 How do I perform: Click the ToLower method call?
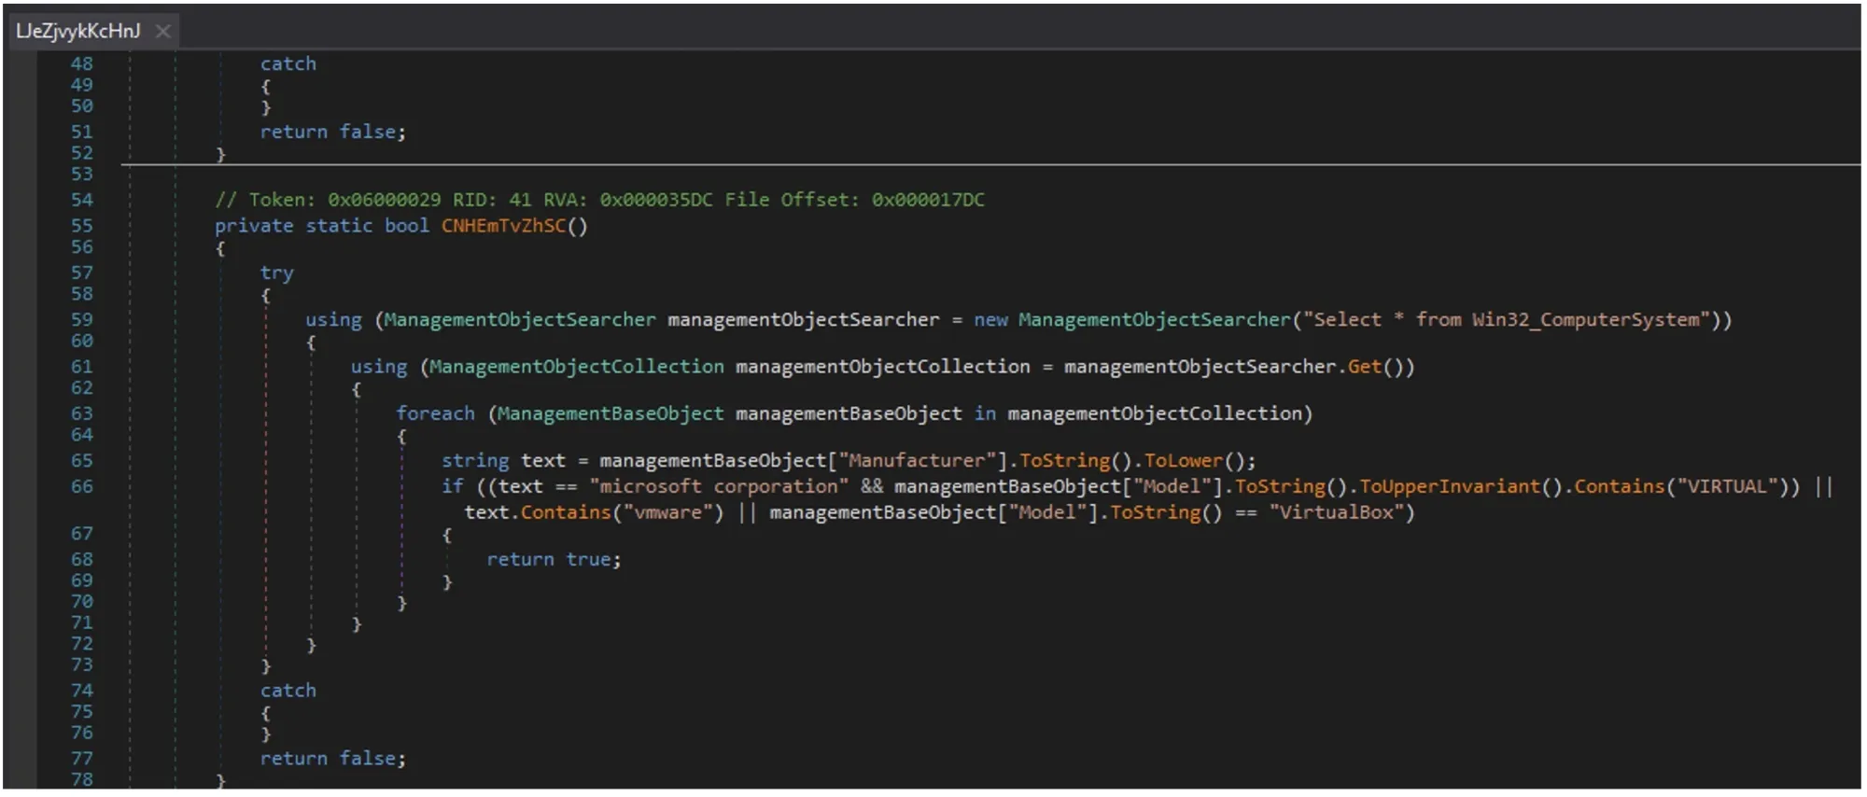1184,460
